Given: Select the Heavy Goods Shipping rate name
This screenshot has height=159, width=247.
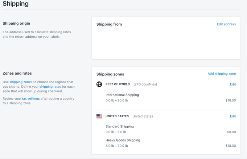Looking at the screenshot, I should pyautogui.click(x=123, y=140).
